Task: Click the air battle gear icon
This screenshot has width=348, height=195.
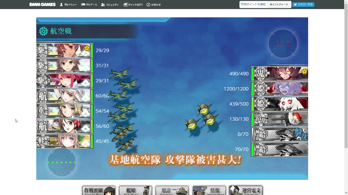Action: click(x=43, y=31)
